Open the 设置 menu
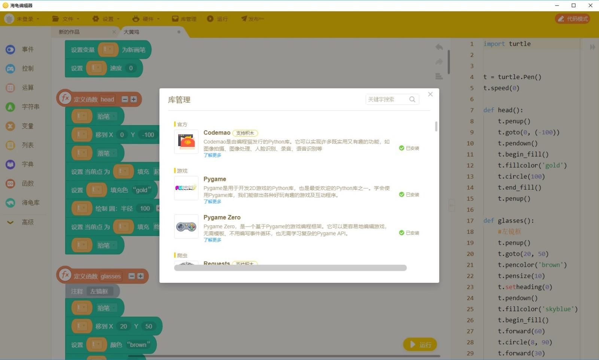Screen dimensions: 599x360 click(106, 19)
